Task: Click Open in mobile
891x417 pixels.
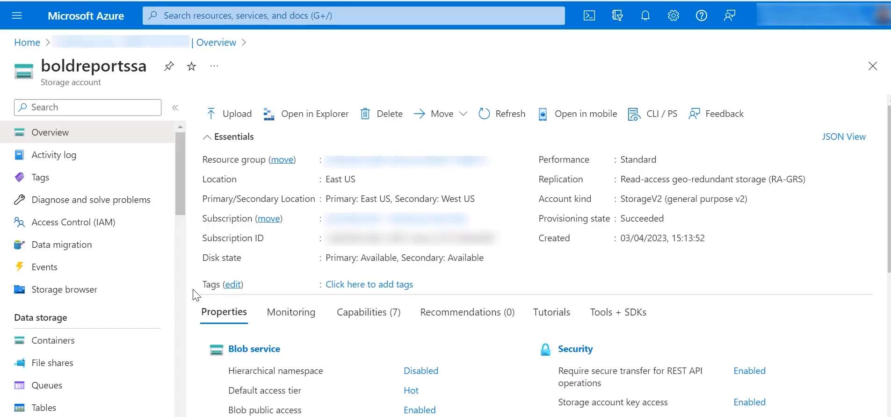Action: tap(577, 114)
